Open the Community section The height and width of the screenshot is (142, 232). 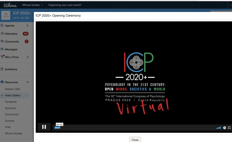[x=12, y=41]
